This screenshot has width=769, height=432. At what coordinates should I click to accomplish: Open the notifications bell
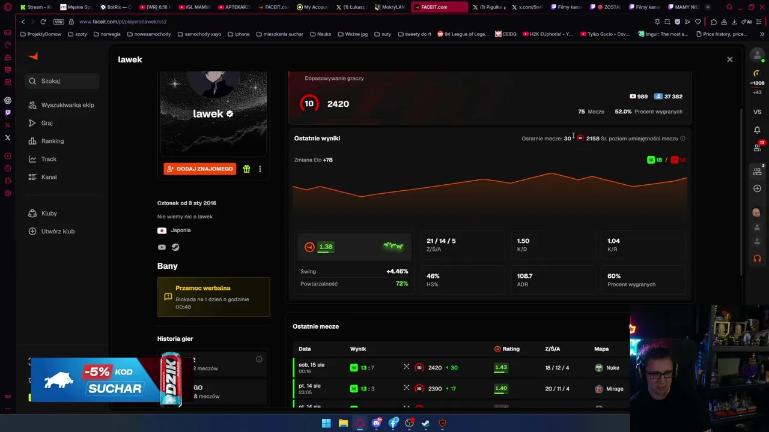pyautogui.click(x=757, y=130)
